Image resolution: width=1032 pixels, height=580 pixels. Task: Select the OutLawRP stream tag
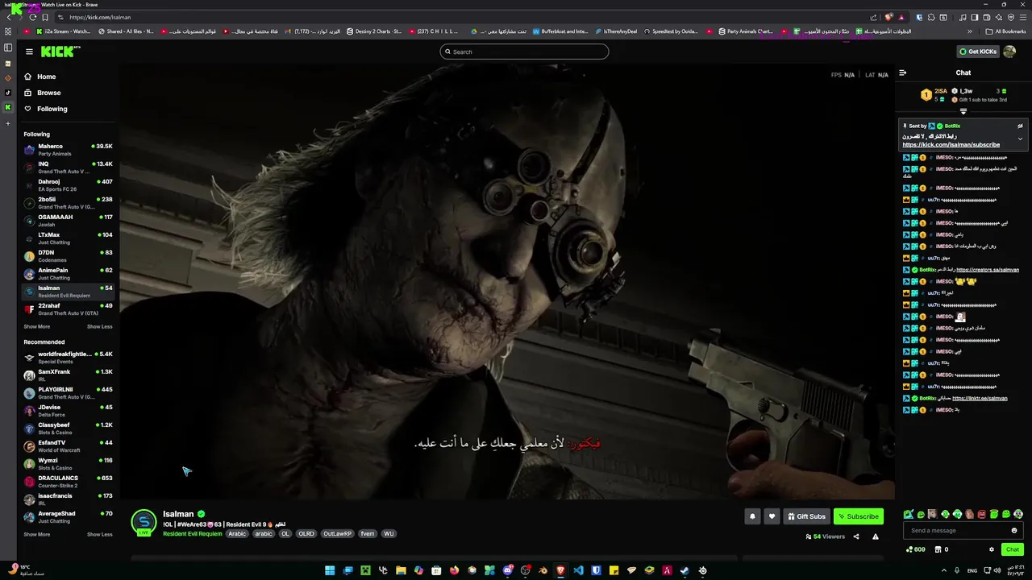pos(337,533)
